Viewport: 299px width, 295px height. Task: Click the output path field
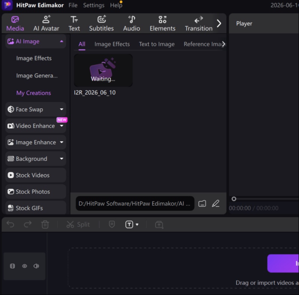pos(135,204)
